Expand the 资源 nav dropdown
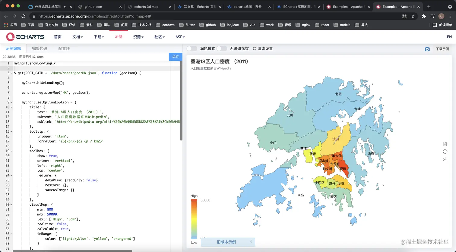This screenshot has width=456, height=252. (138, 37)
